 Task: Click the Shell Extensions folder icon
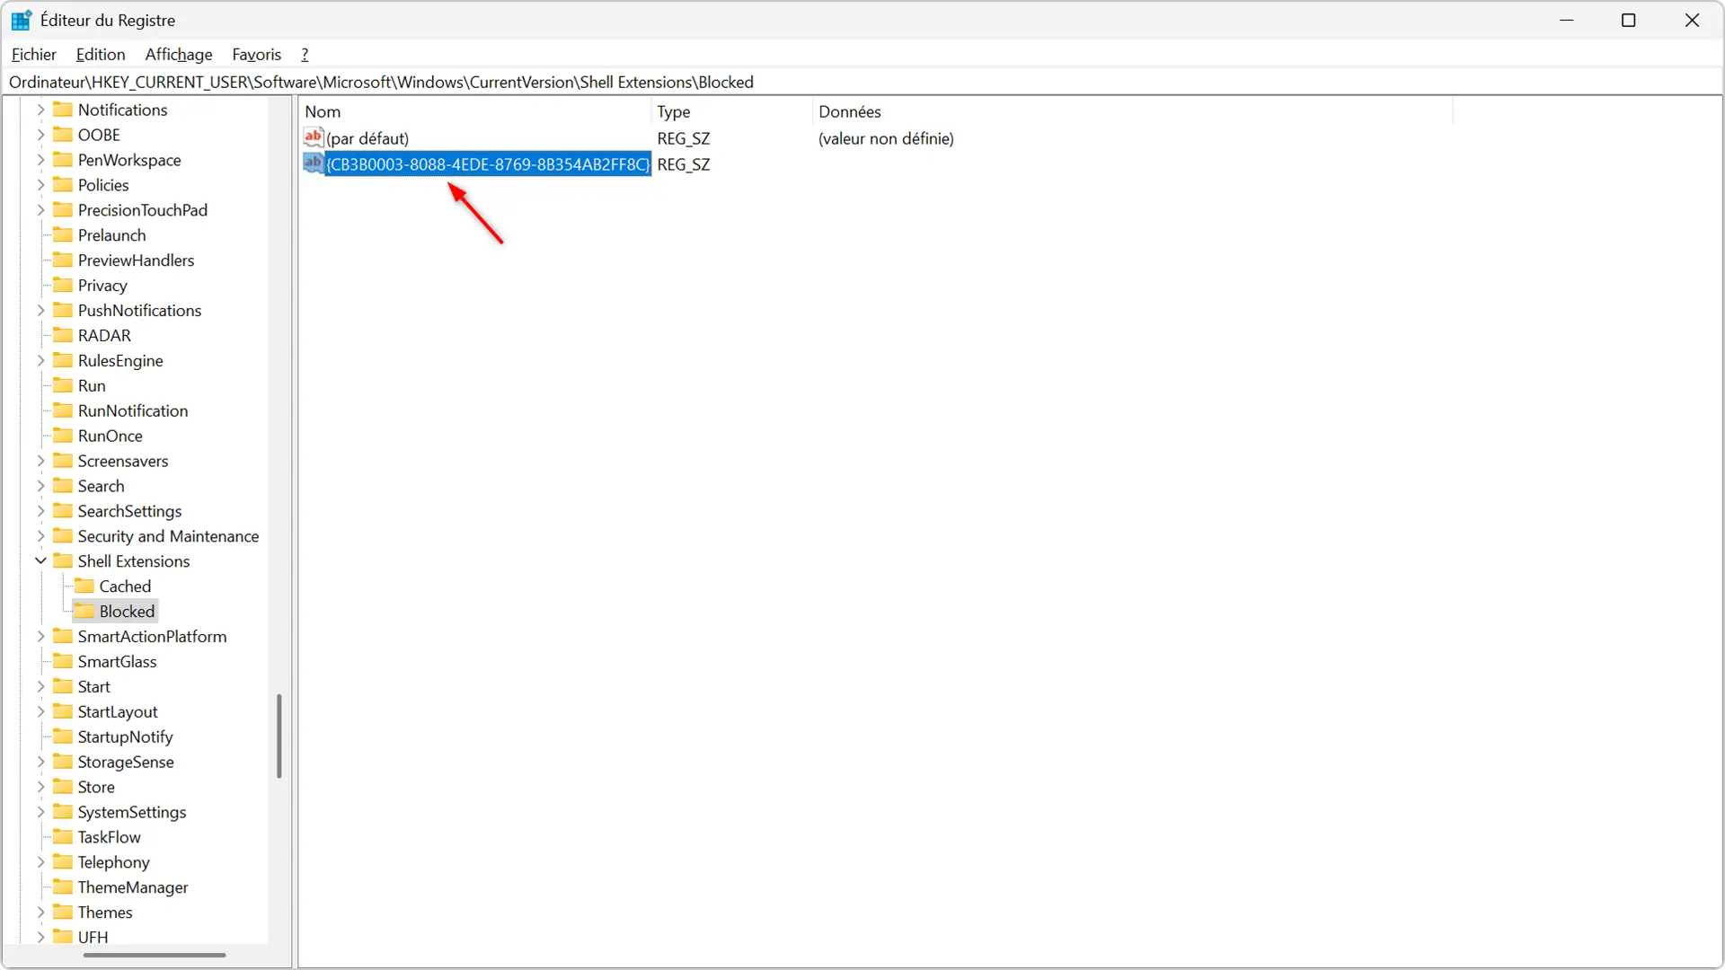tap(63, 561)
